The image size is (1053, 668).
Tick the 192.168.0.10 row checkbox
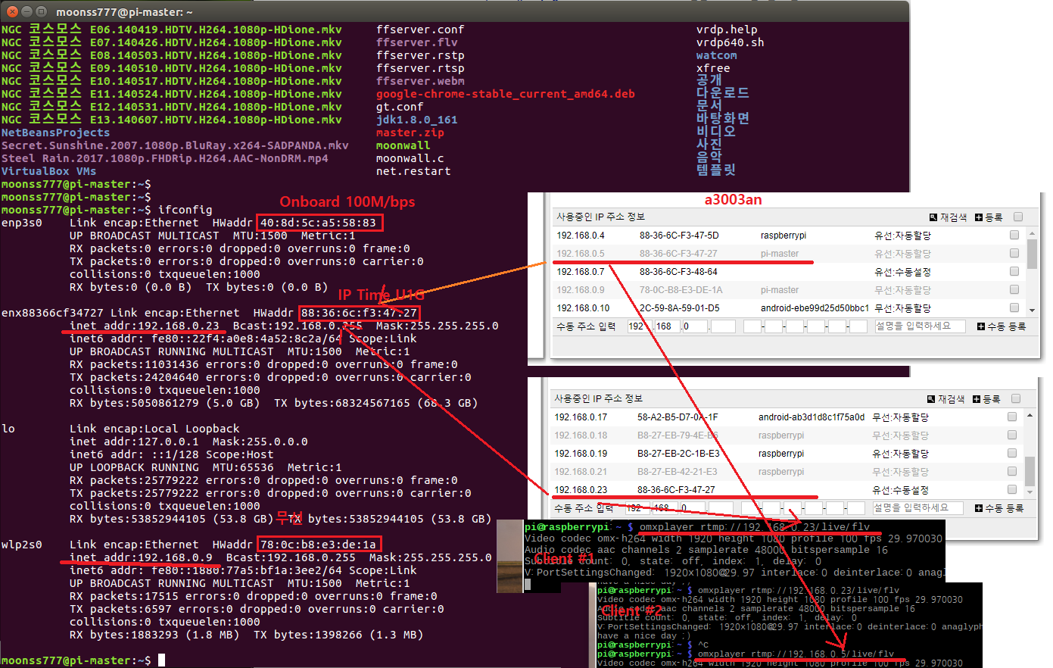[x=1014, y=307]
